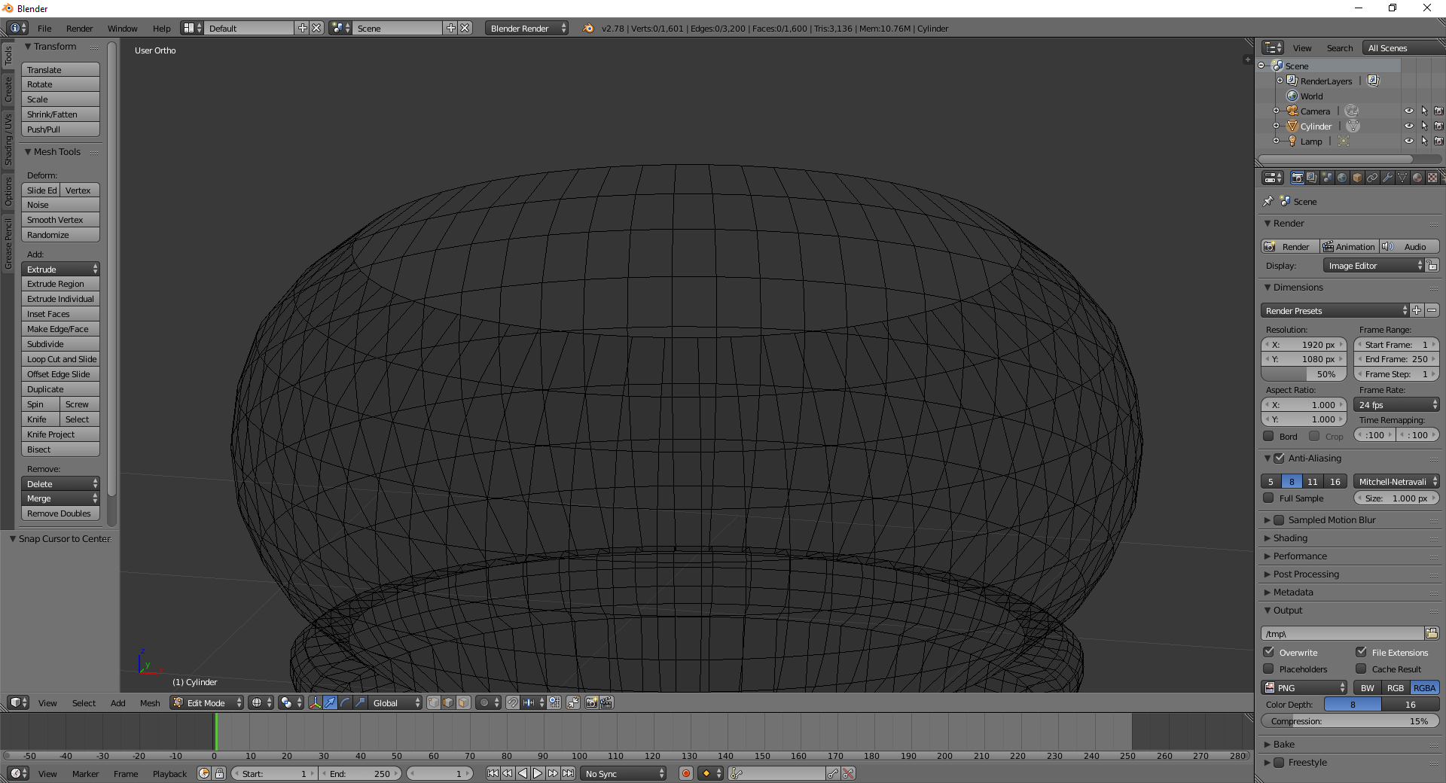Enable the Full Sample checkbox
The image size is (1446, 783).
tap(1269, 498)
